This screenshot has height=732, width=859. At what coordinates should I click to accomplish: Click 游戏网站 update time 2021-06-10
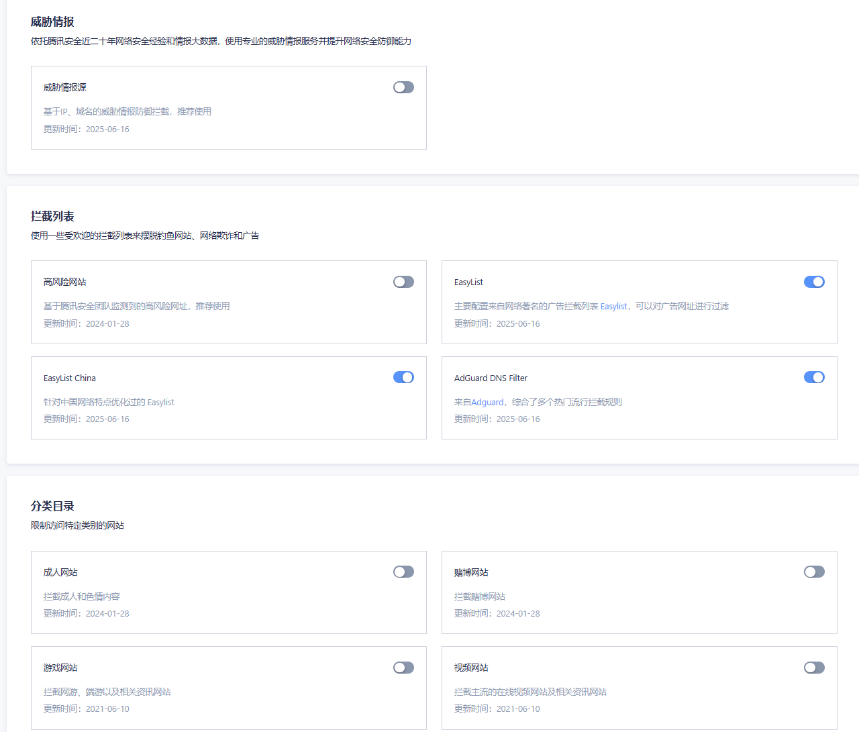tap(87, 709)
